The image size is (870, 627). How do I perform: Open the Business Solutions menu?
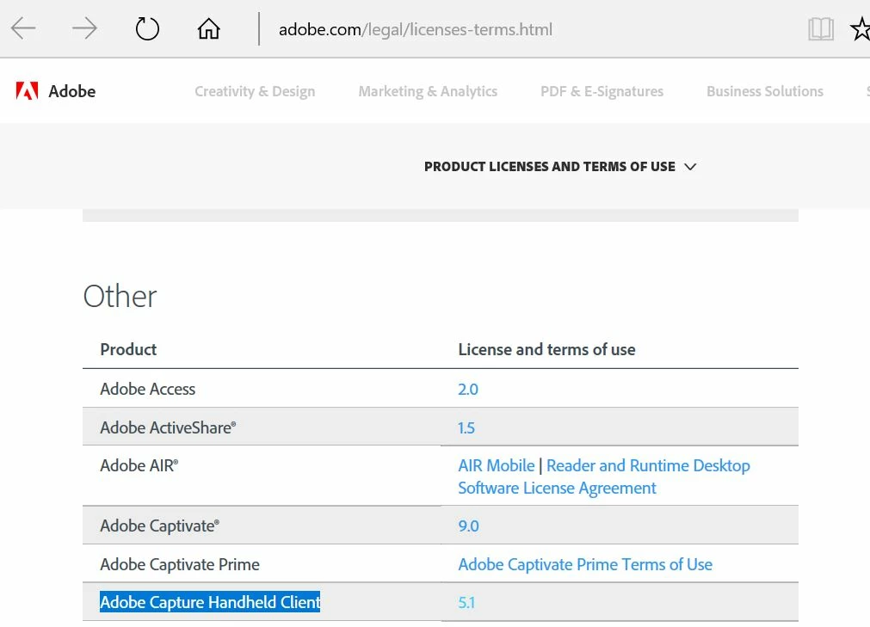tap(764, 91)
